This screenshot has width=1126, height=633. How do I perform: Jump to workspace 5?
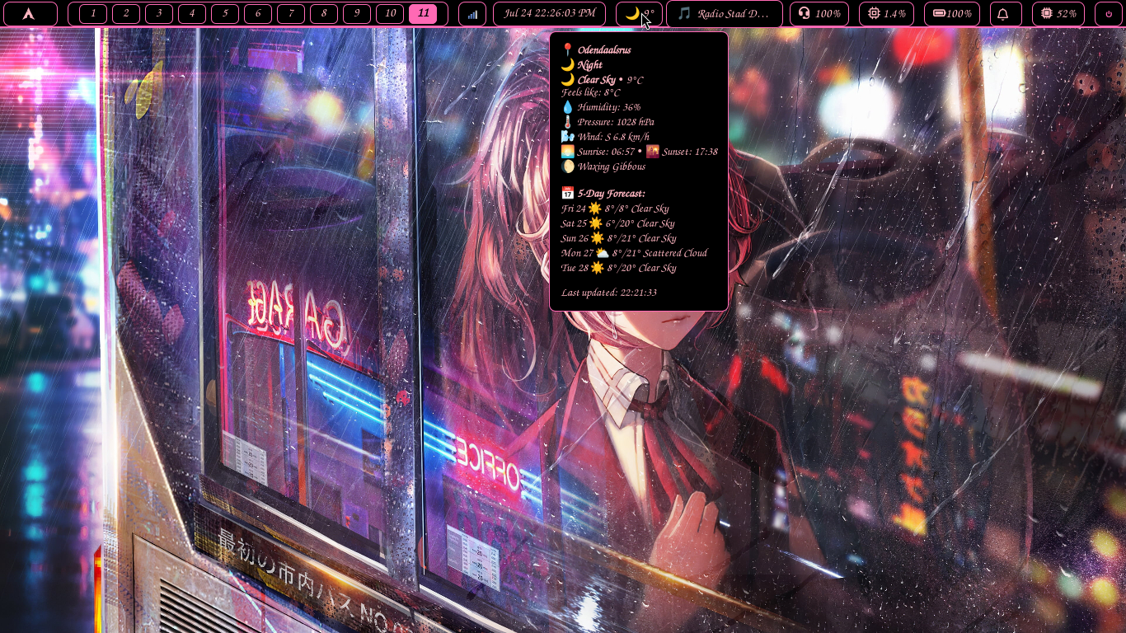225,13
